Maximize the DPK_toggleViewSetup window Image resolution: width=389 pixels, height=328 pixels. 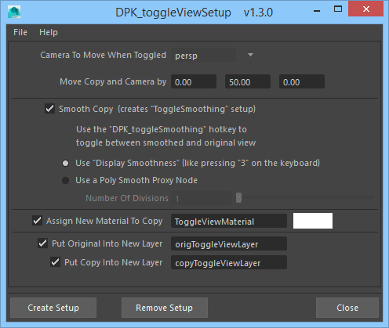[338, 9]
